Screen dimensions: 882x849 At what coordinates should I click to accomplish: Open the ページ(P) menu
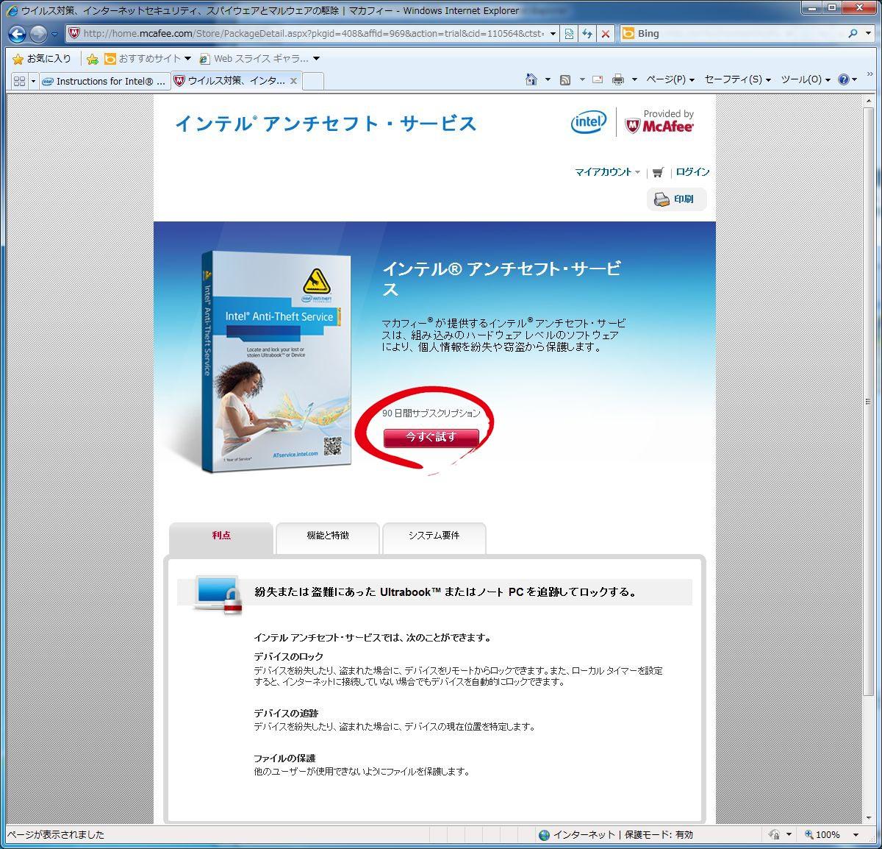click(x=670, y=79)
